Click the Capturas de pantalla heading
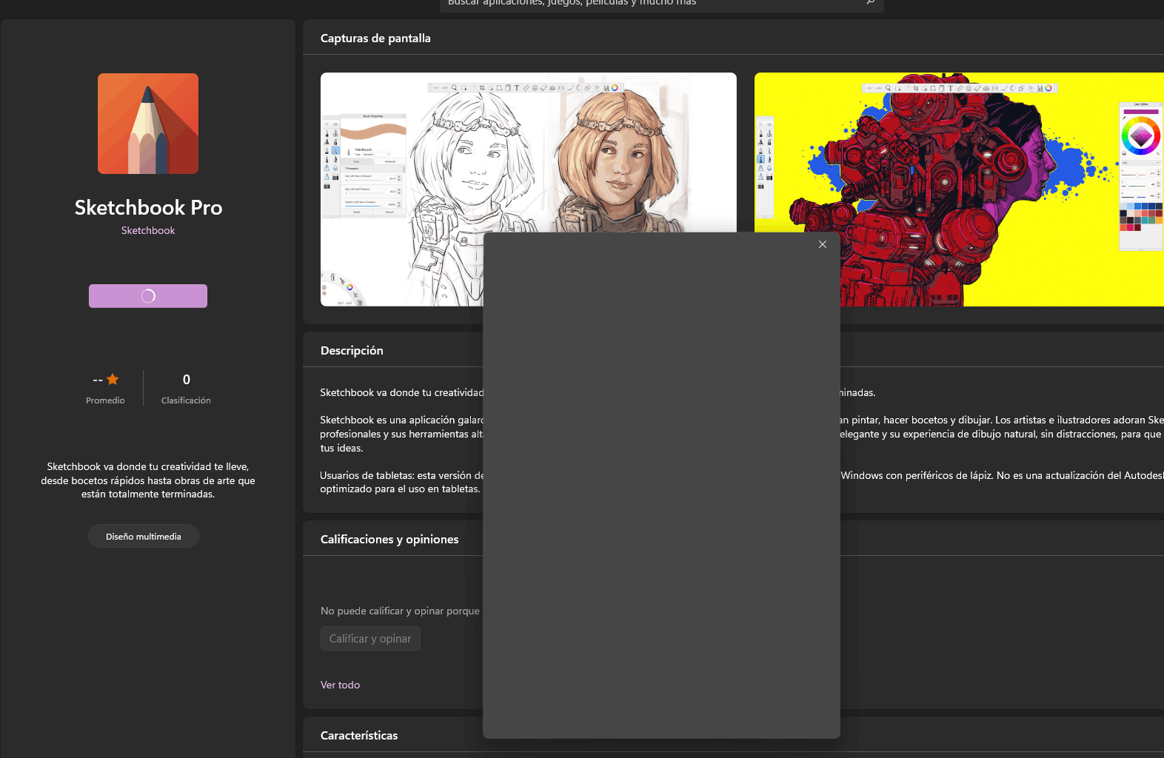Image resolution: width=1164 pixels, height=758 pixels. [375, 38]
